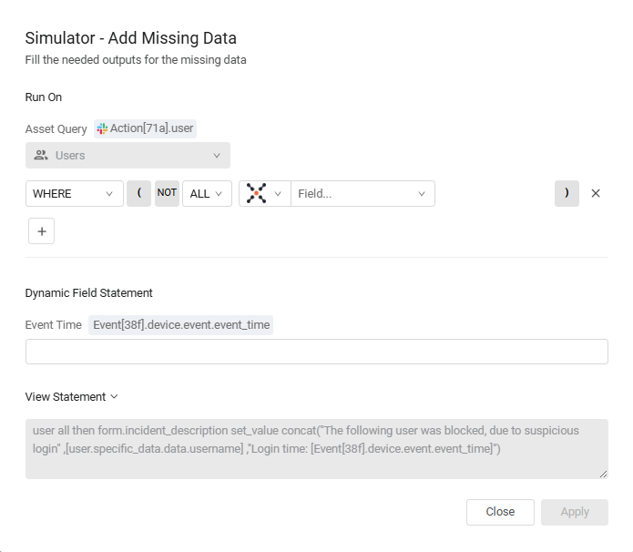Click the resize handle of statement textarea
633x552 pixels.
[x=604, y=475]
